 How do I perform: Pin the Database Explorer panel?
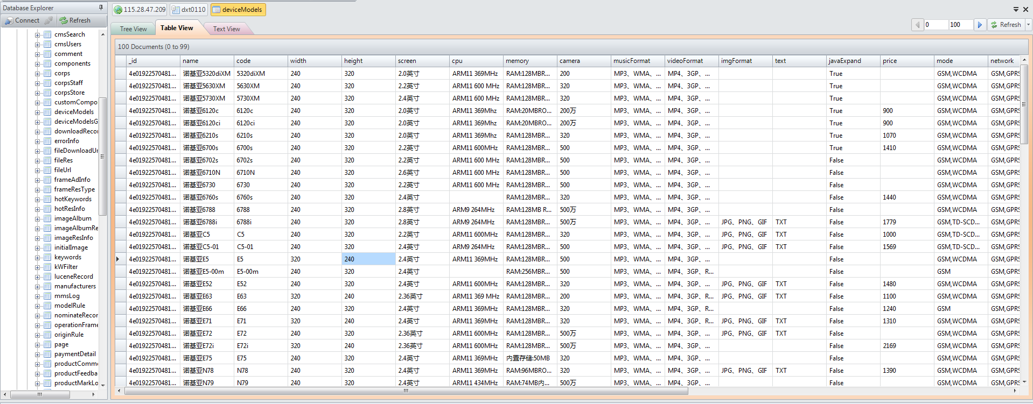[x=101, y=8]
